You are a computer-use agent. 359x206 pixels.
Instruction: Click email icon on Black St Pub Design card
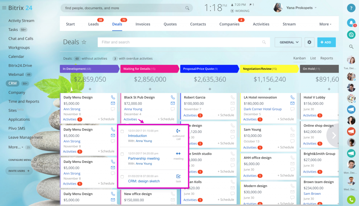pos(172,103)
